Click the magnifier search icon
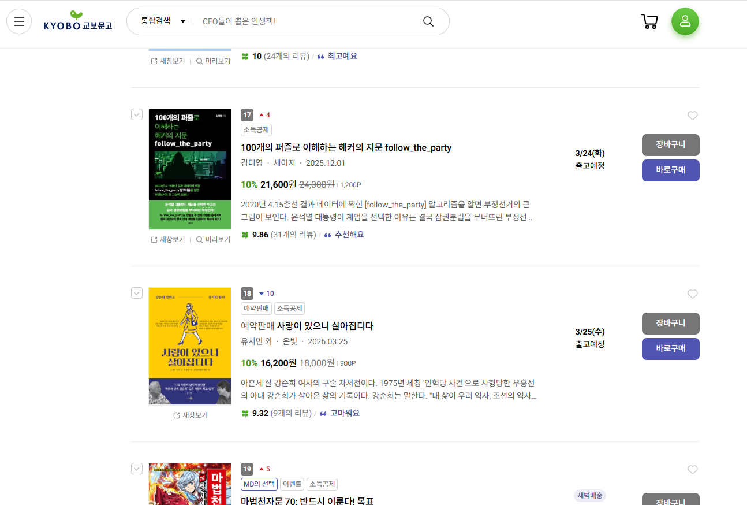The image size is (747, 505). [x=428, y=21]
